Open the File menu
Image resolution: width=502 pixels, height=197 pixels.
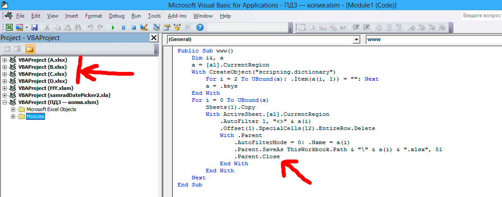(x=20, y=16)
